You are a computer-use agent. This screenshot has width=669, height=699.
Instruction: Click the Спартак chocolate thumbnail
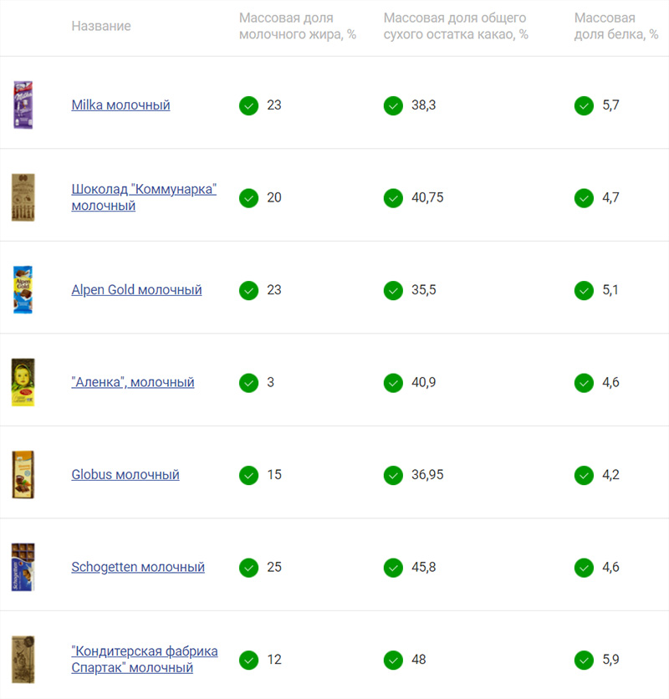(x=23, y=660)
